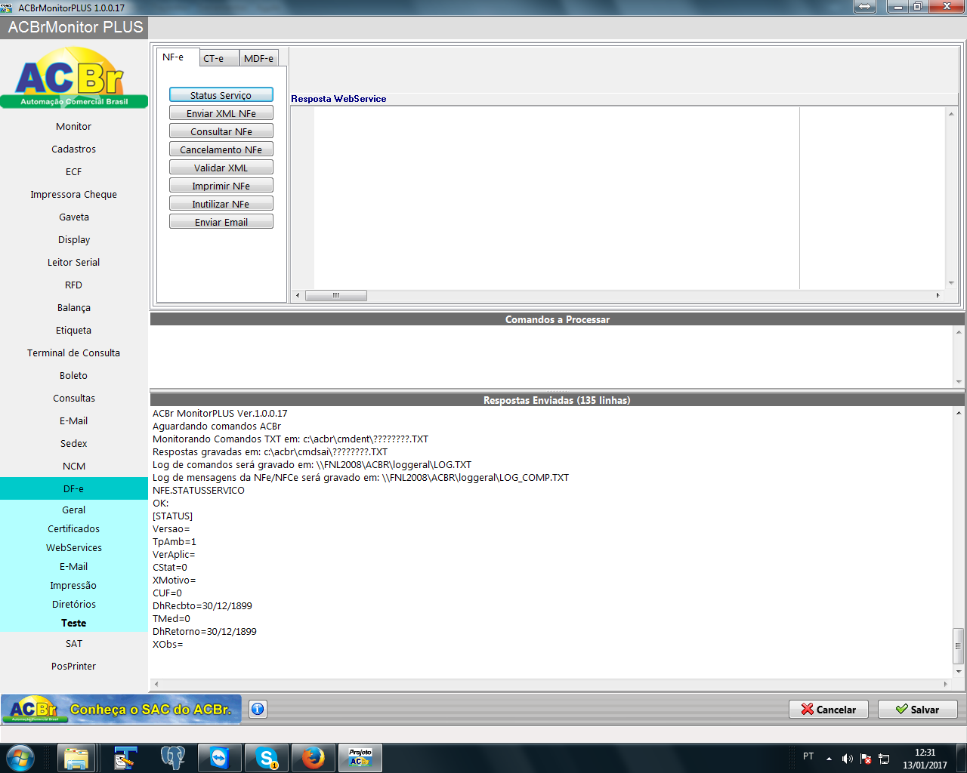Click Respostas Enviadas vertical scrollbar thumb
This screenshot has width=967, height=773.
pos(958,646)
